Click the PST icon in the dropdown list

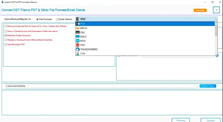point(78,24)
